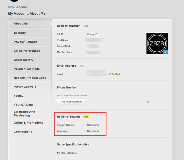The width and height of the screenshot is (184, 160).
Task: Edit the Basic Information section
Action: (86, 26)
